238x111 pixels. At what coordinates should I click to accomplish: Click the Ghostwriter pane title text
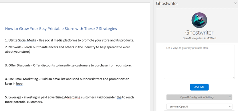coord(167,3)
